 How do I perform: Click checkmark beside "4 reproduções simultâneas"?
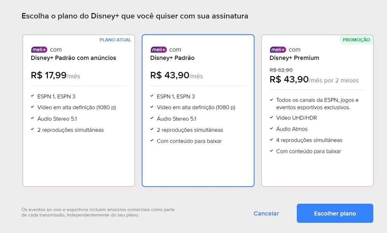point(271,140)
